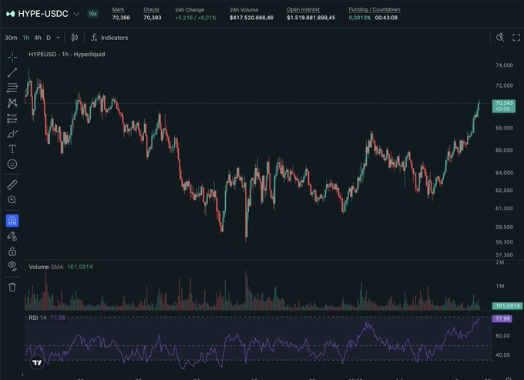This screenshot has width=524, height=380.
Task: Click the volume 161,591K axis tag
Action: coord(507,305)
